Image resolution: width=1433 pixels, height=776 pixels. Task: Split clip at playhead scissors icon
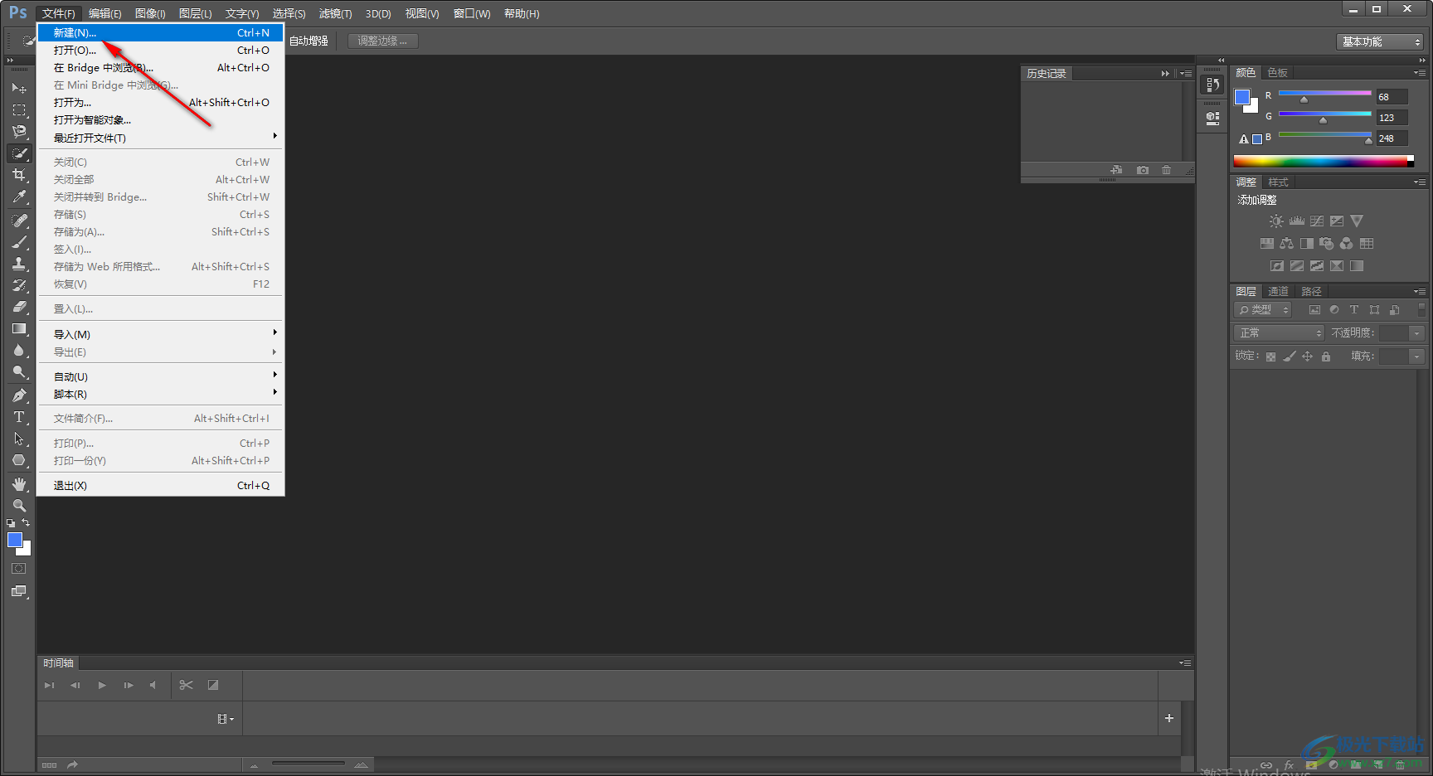coord(186,685)
